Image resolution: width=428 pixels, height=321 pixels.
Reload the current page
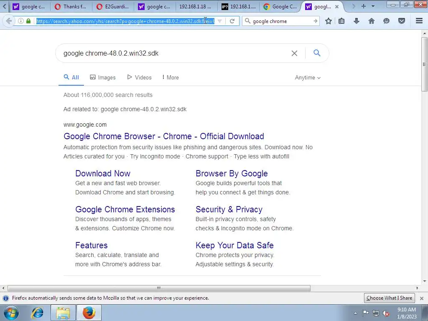point(232,21)
